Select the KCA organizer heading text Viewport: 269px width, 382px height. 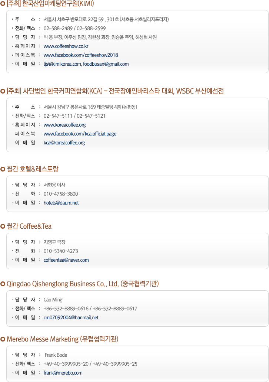click(115, 91)
